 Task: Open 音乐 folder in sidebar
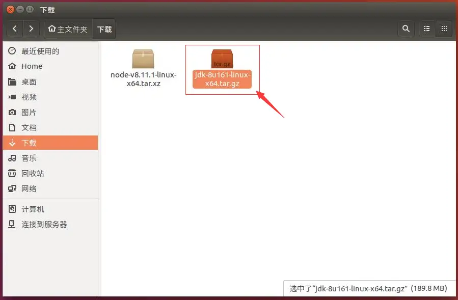coord(29,158)
